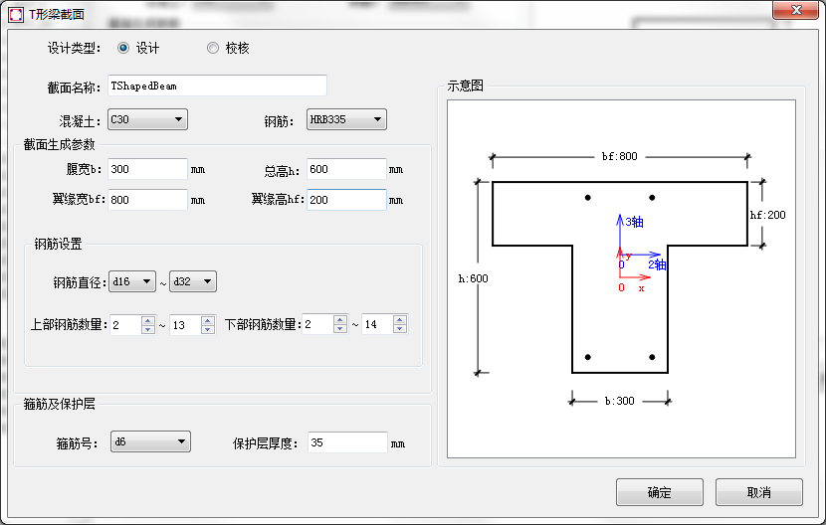Viewport: 826px width, 525px height.
Task: Expand the maximum rebar diameter d32 dropdown
Action: [x=193, y=282]
